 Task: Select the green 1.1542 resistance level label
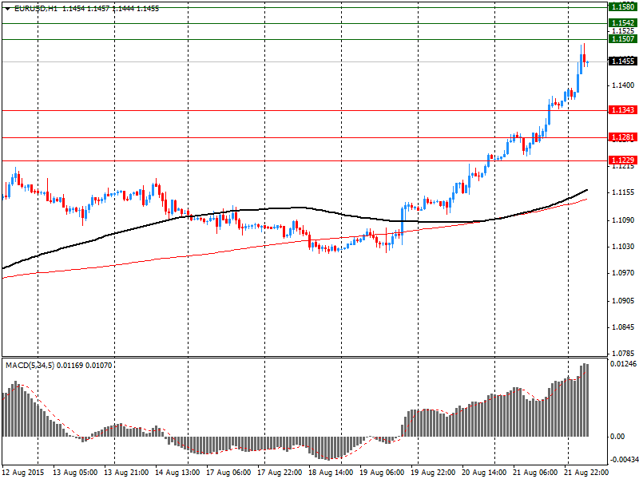[x=623, y=23]
